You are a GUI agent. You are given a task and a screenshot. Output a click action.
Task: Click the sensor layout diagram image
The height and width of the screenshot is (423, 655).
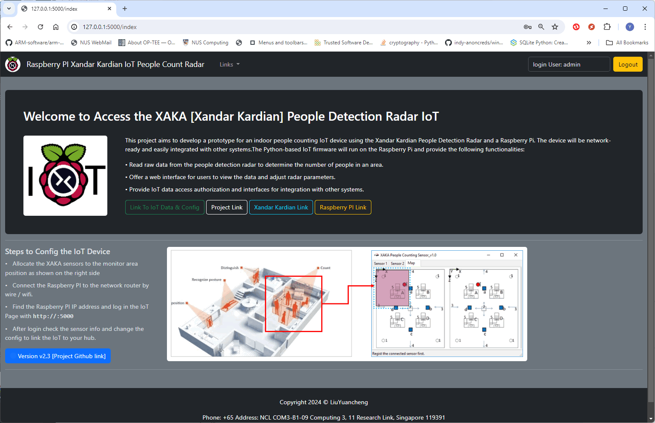tap(347, 304)
